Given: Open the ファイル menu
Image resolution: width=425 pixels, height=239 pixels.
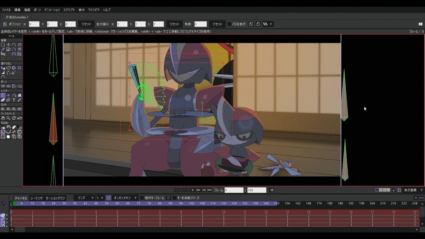Looking at the screenshot, I should [x=6, y=10].
